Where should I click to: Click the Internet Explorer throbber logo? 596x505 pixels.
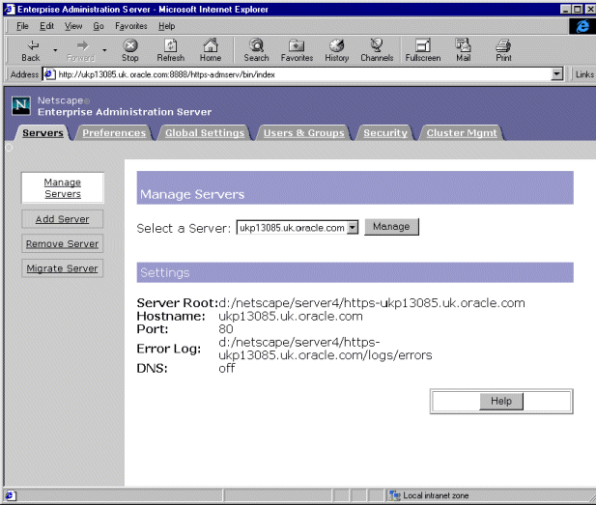coord(582,26)
